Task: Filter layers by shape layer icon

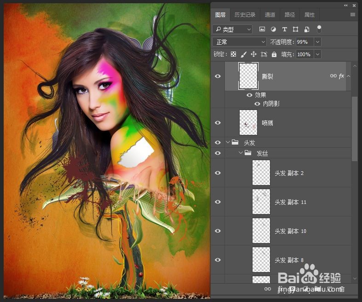Action: [x=295, y=29]
